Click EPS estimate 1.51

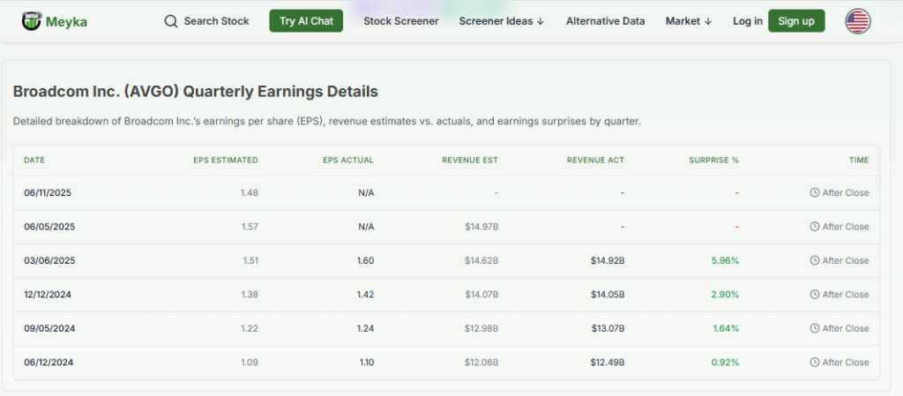pyautogui.click(x=250, y=261)
